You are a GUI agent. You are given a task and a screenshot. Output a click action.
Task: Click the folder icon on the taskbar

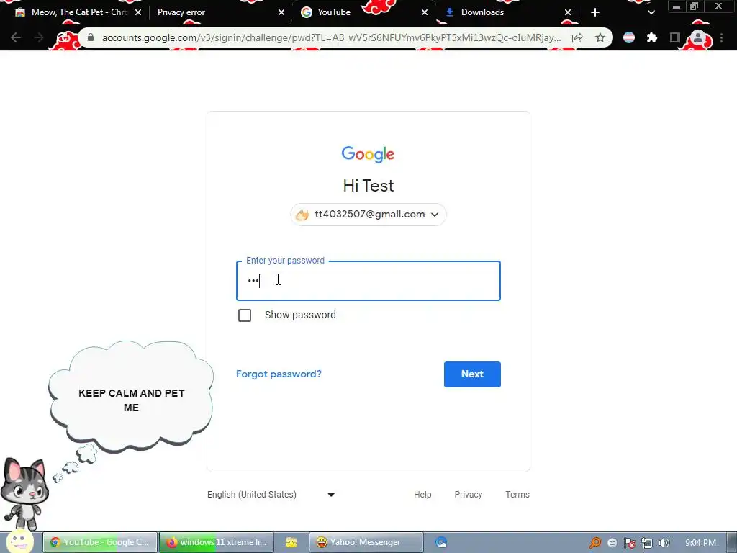291,543
